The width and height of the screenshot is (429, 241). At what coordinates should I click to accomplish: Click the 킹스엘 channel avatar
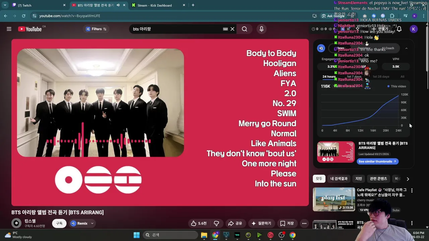[16, 223]
